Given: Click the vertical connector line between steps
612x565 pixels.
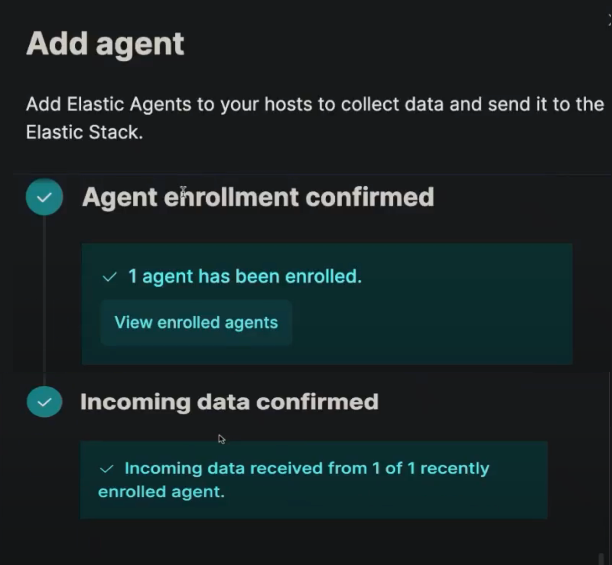Looking at the screenshot, I should 44,297.
